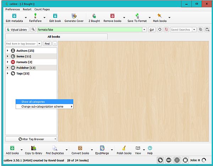Run Find Duplicates plugin
The width and height of the screenshot is (213, 166).
55,150
